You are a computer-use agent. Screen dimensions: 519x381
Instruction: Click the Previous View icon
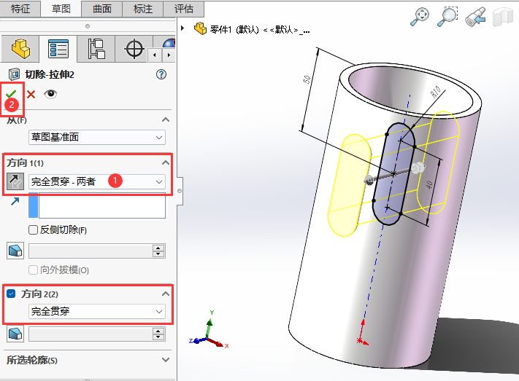(x=476, y=17)
